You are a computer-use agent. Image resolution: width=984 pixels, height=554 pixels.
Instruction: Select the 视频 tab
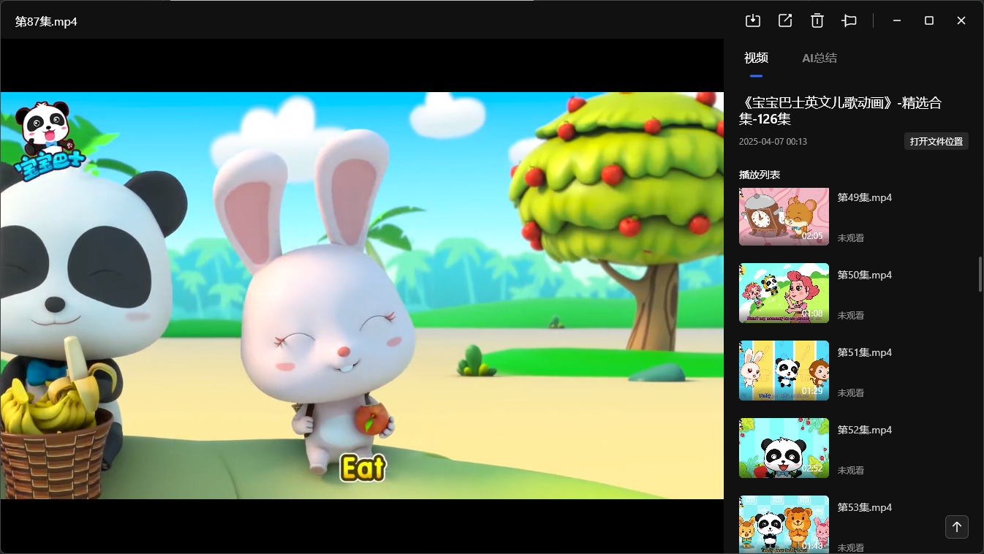[x=756, y=58]
